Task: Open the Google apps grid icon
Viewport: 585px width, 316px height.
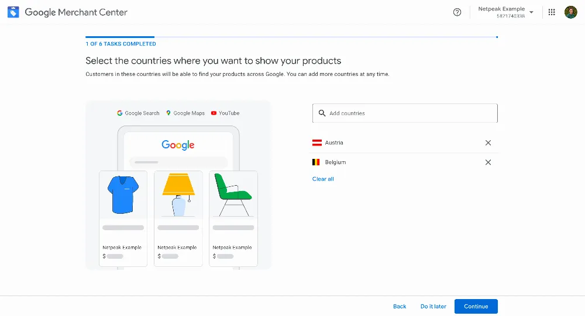Action: 552,12
